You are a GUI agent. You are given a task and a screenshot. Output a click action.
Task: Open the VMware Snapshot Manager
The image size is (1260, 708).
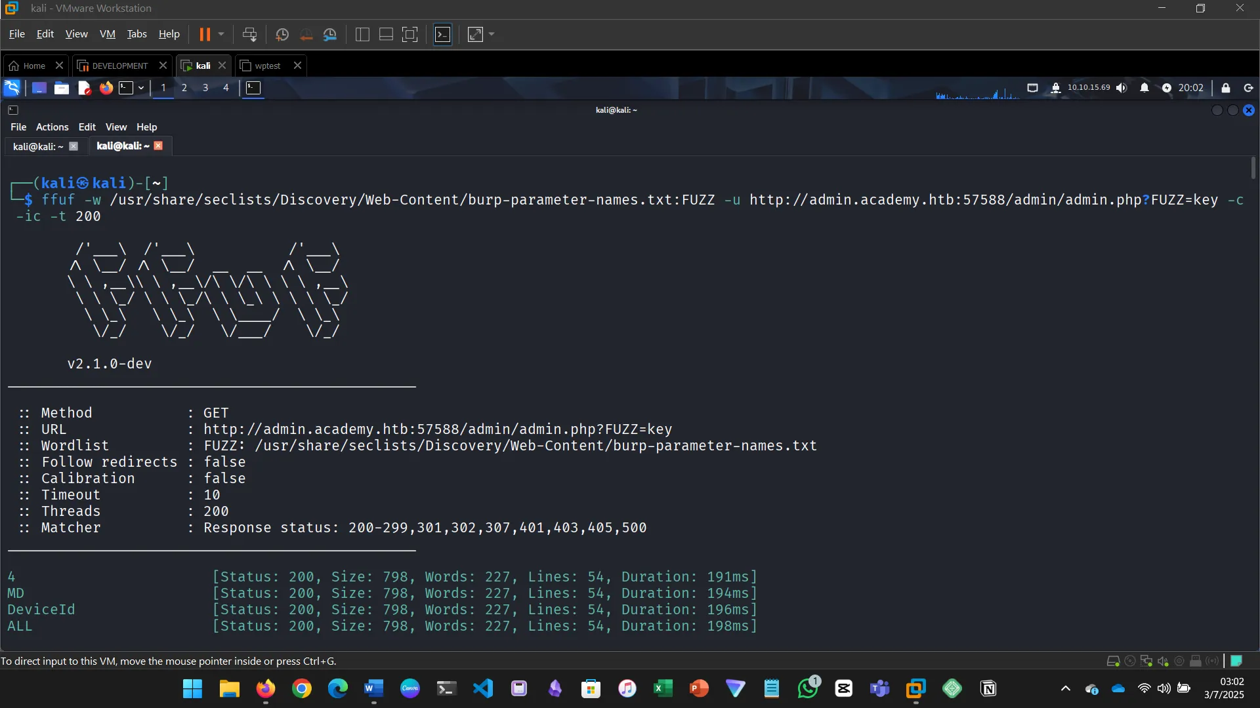330,34
